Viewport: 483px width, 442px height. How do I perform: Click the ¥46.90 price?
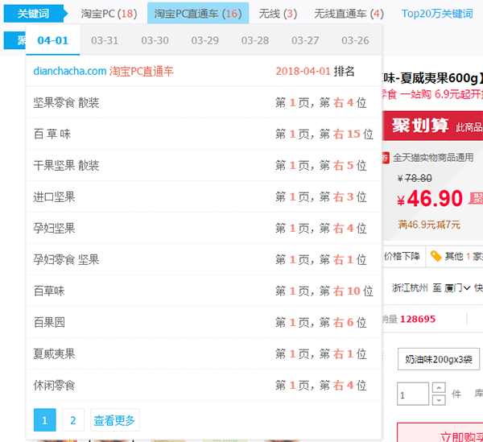(430, 198)
